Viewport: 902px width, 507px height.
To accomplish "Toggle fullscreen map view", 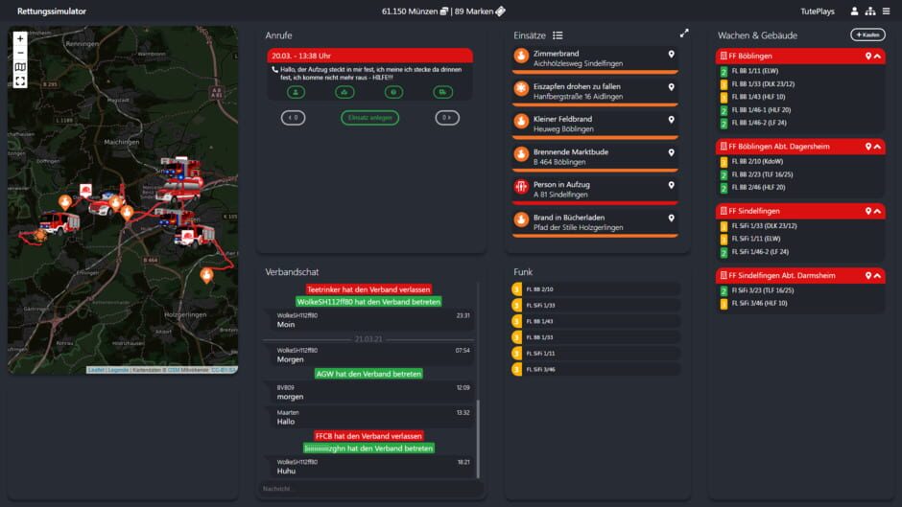I will click(x=20, y=81).
